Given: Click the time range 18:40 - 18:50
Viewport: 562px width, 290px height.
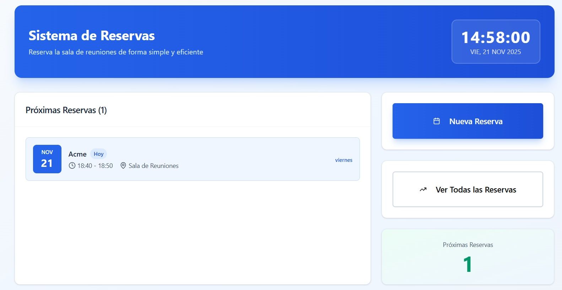Looking at the screenshot, I should (95, 166).
